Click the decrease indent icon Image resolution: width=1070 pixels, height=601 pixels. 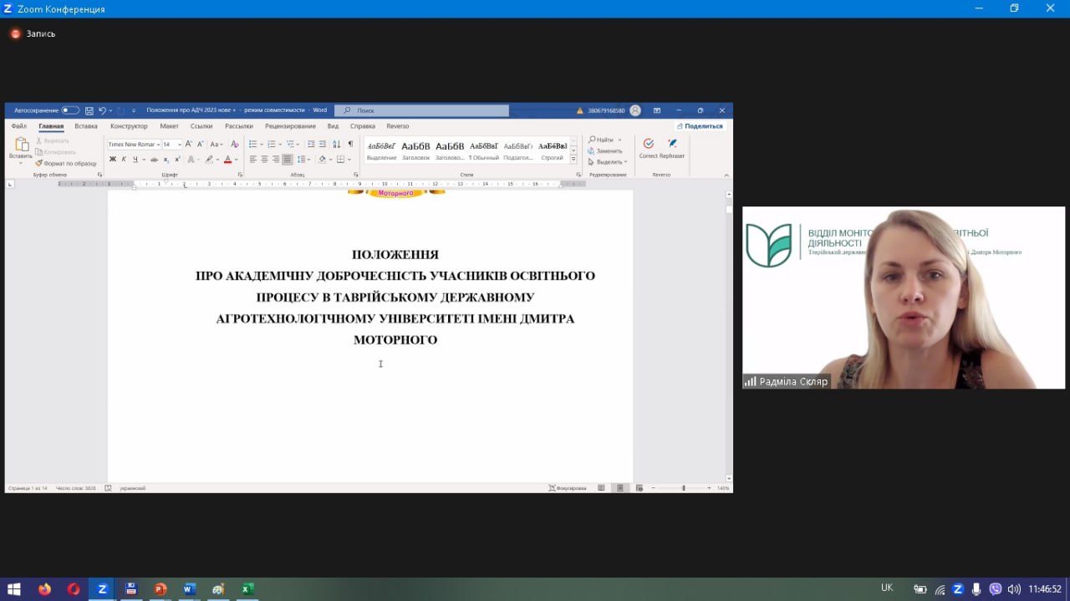pyautogui.click(x=311, y=145)
